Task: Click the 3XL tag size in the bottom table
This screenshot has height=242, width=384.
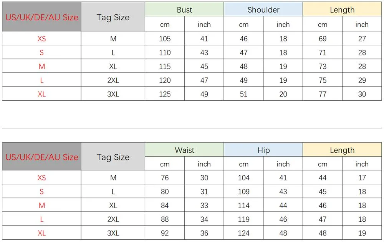Action: [x=113, y=233]
